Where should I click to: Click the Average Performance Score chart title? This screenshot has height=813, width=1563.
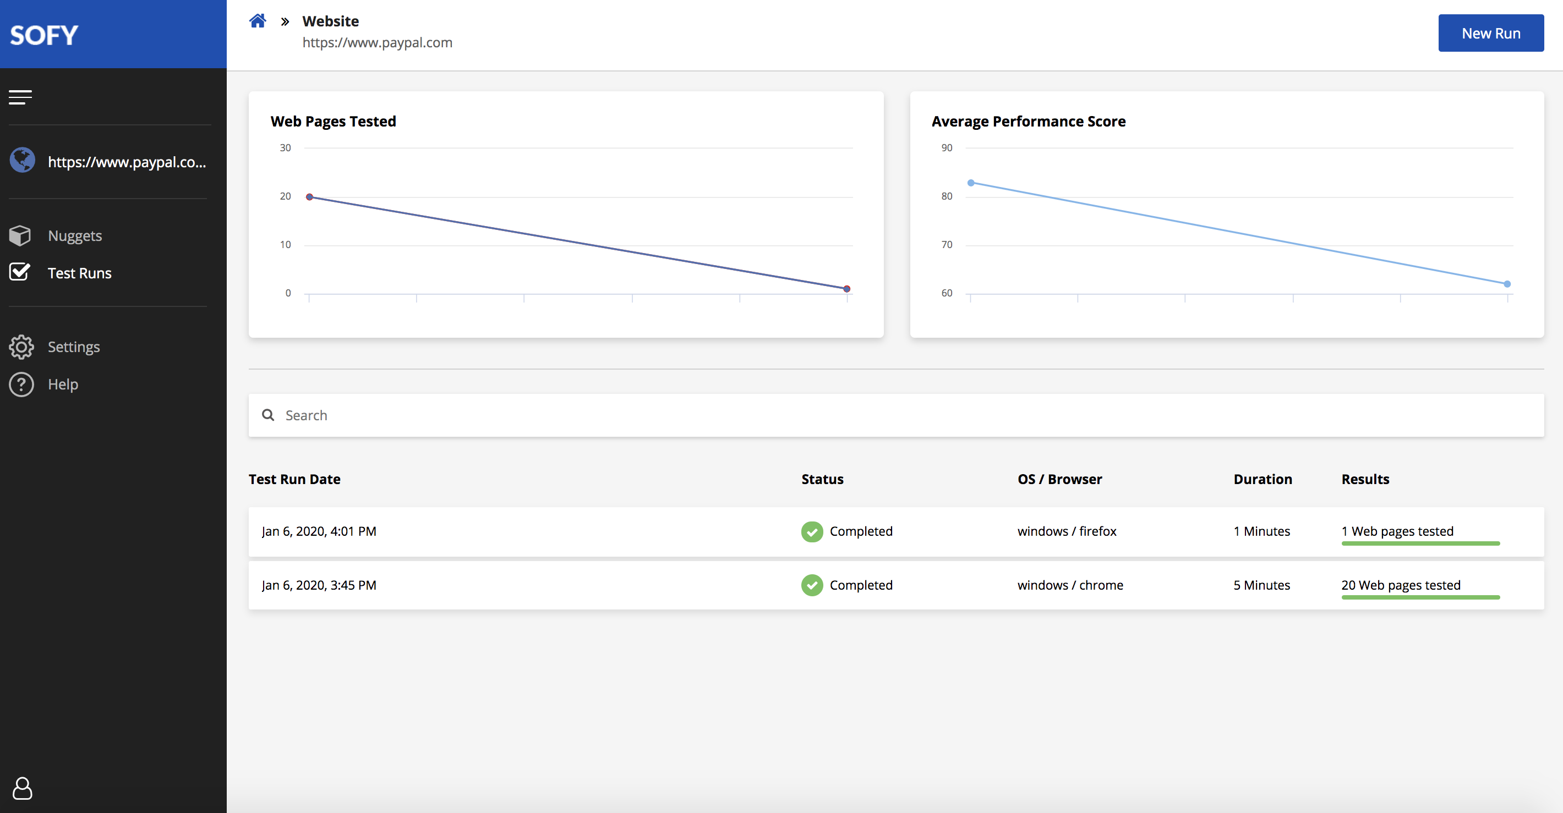click(x=1029, y=121)
